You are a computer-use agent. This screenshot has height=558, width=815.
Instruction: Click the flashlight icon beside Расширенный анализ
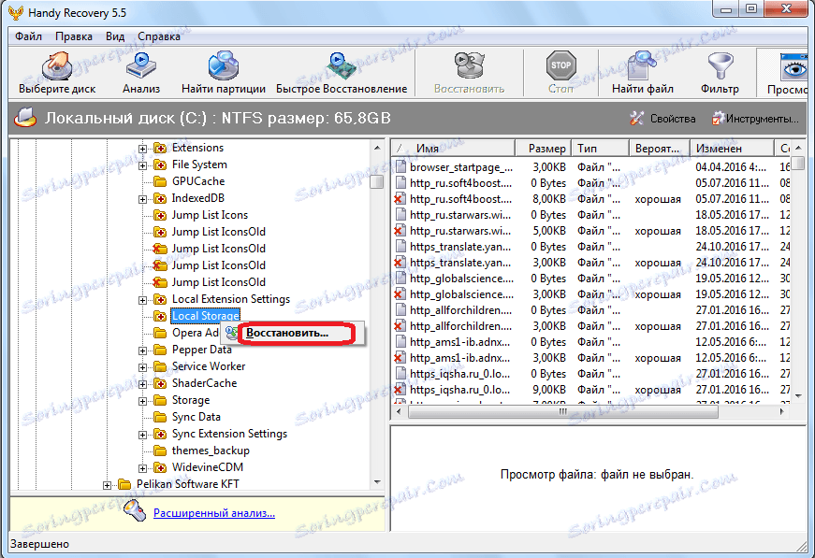coord(135,510)
